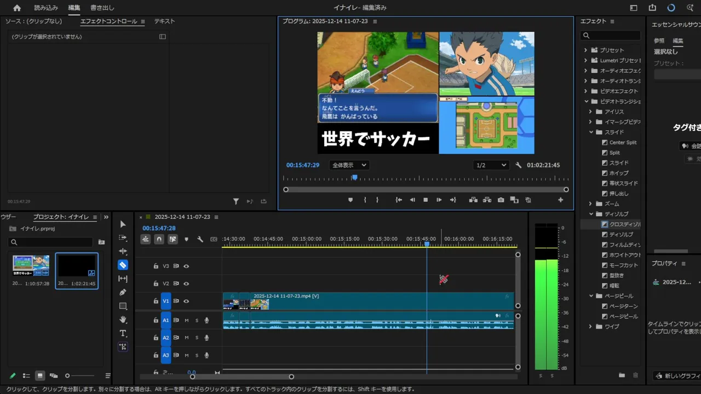Step back one frame
This screenshot has width=701, height=394.
(x=412, y=200)
